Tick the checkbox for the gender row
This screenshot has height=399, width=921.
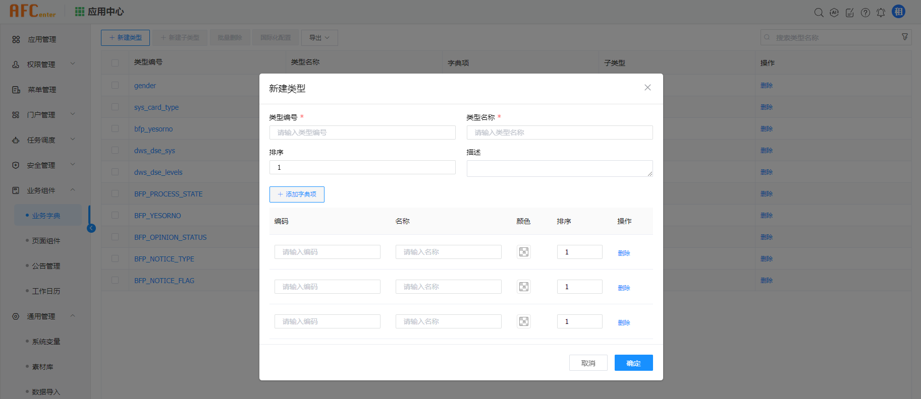tap(115, 85)
